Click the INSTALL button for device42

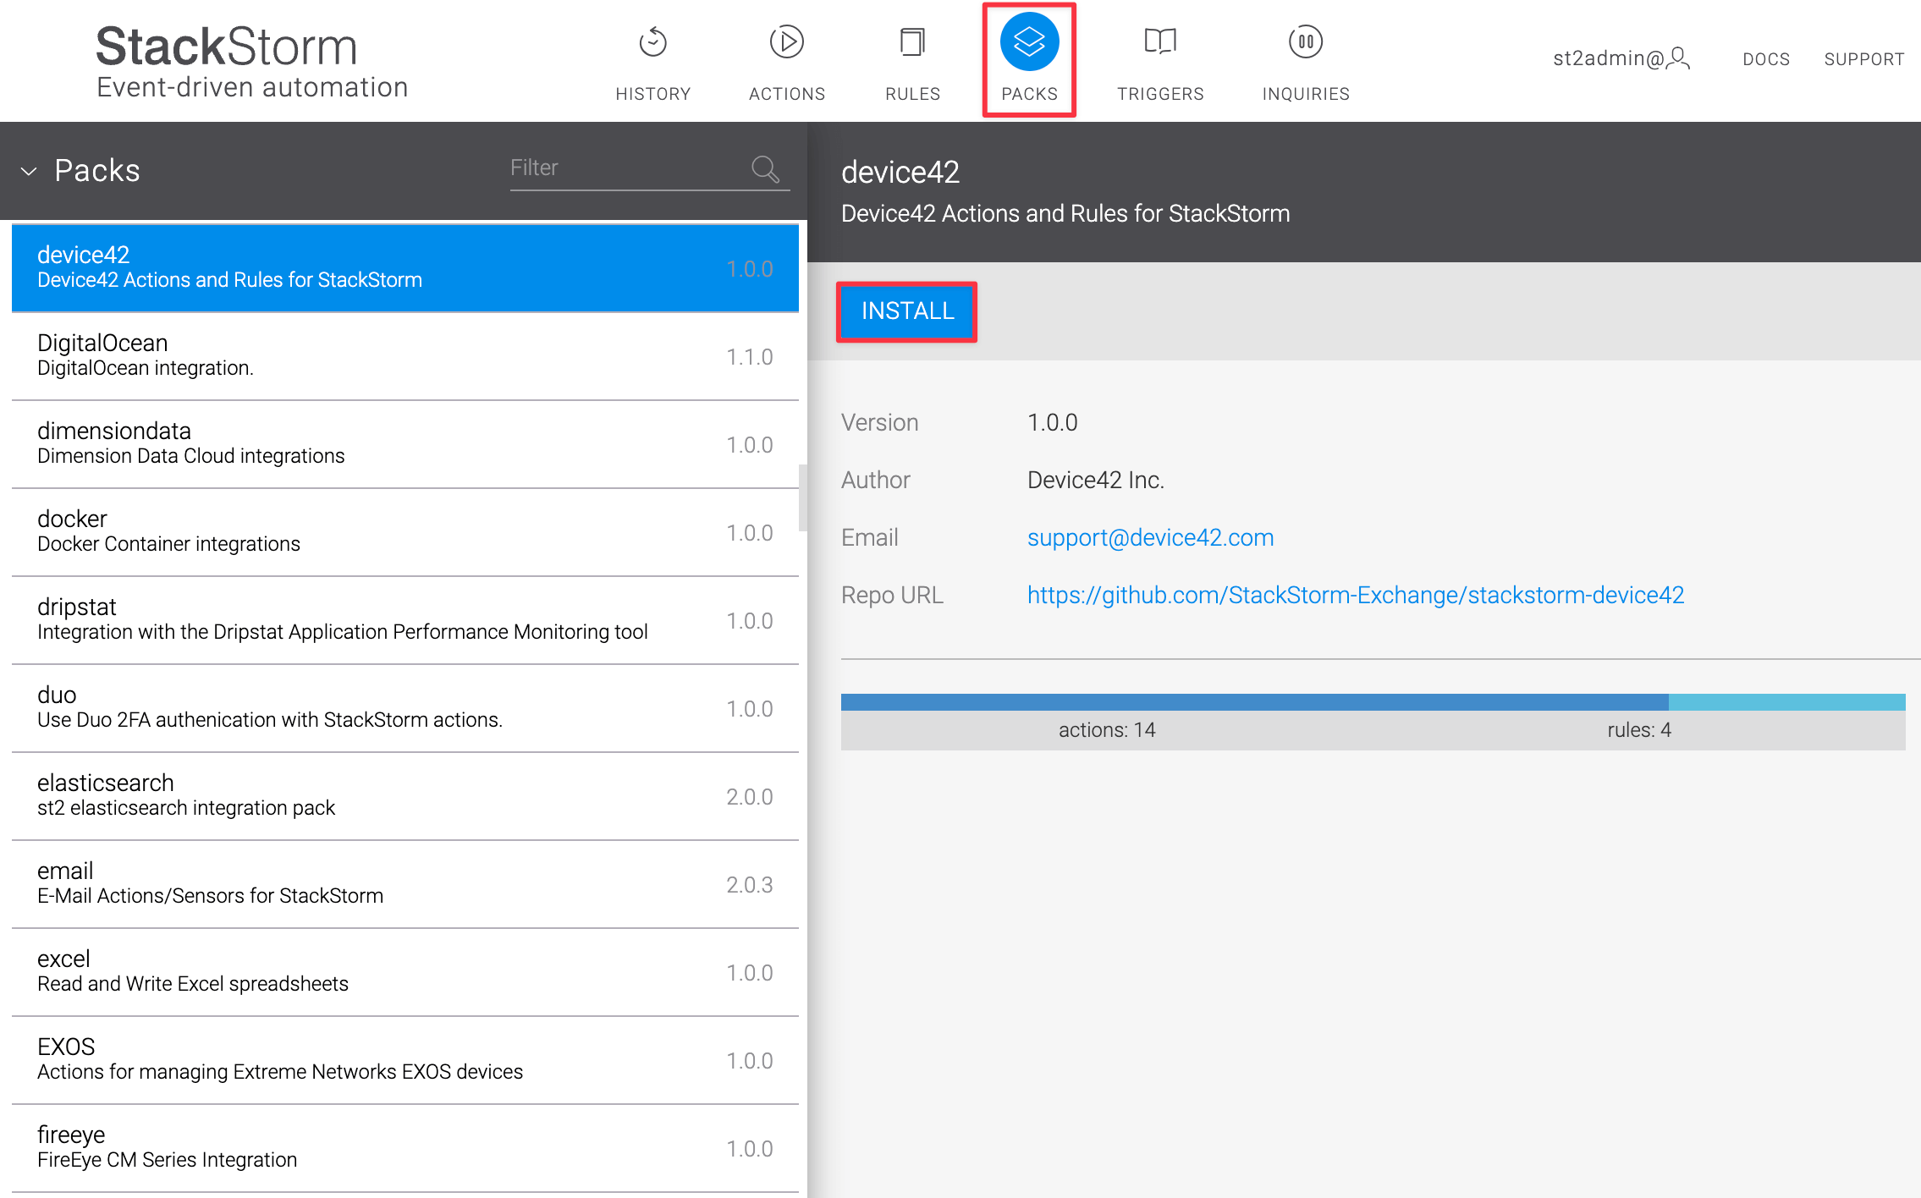click(x=906, y=311)
